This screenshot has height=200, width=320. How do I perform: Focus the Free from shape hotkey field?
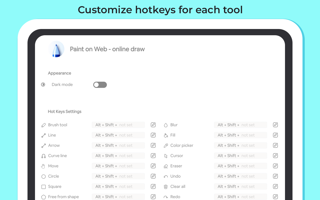click(118, 196)
